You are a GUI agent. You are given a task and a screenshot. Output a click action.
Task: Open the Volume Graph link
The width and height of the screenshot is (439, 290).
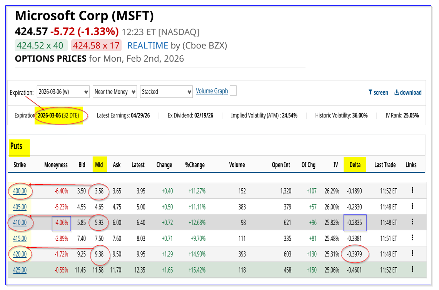coord(212,91)
